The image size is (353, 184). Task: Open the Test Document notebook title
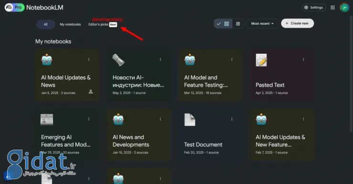tap(203, 144)
